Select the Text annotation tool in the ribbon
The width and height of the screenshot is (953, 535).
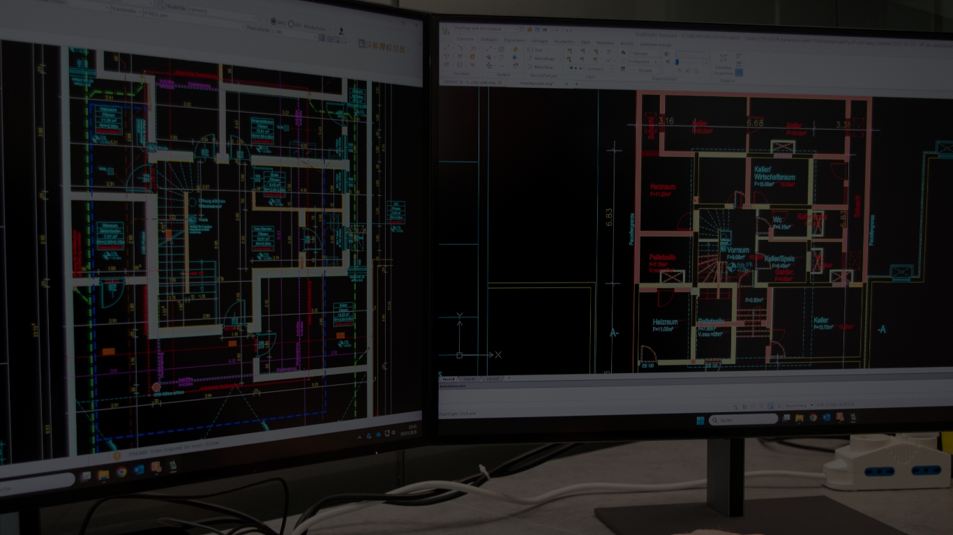click(x=539, y=50)
